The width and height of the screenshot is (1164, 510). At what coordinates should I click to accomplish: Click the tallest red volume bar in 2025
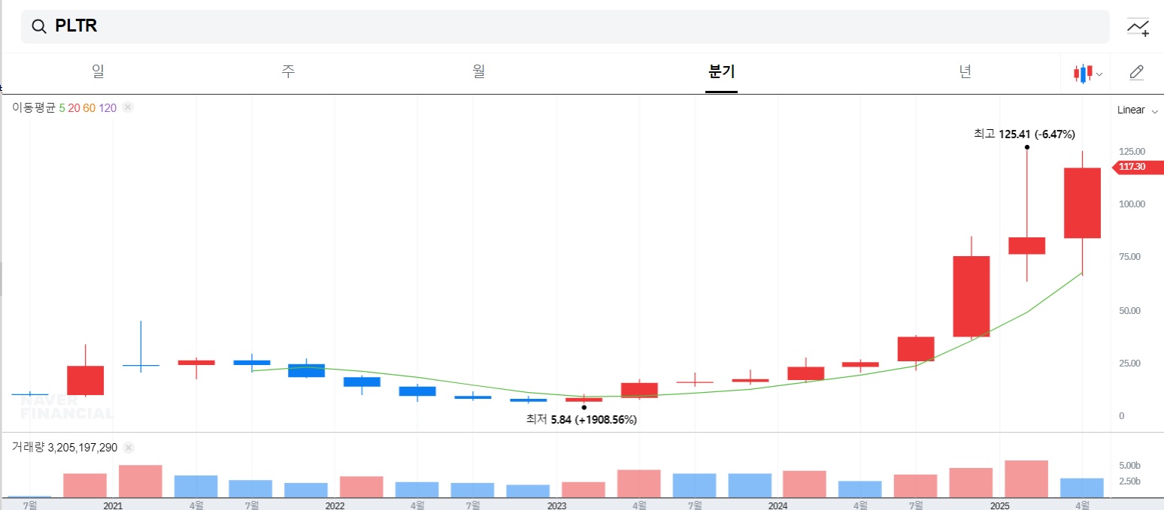pos(1026,478)
